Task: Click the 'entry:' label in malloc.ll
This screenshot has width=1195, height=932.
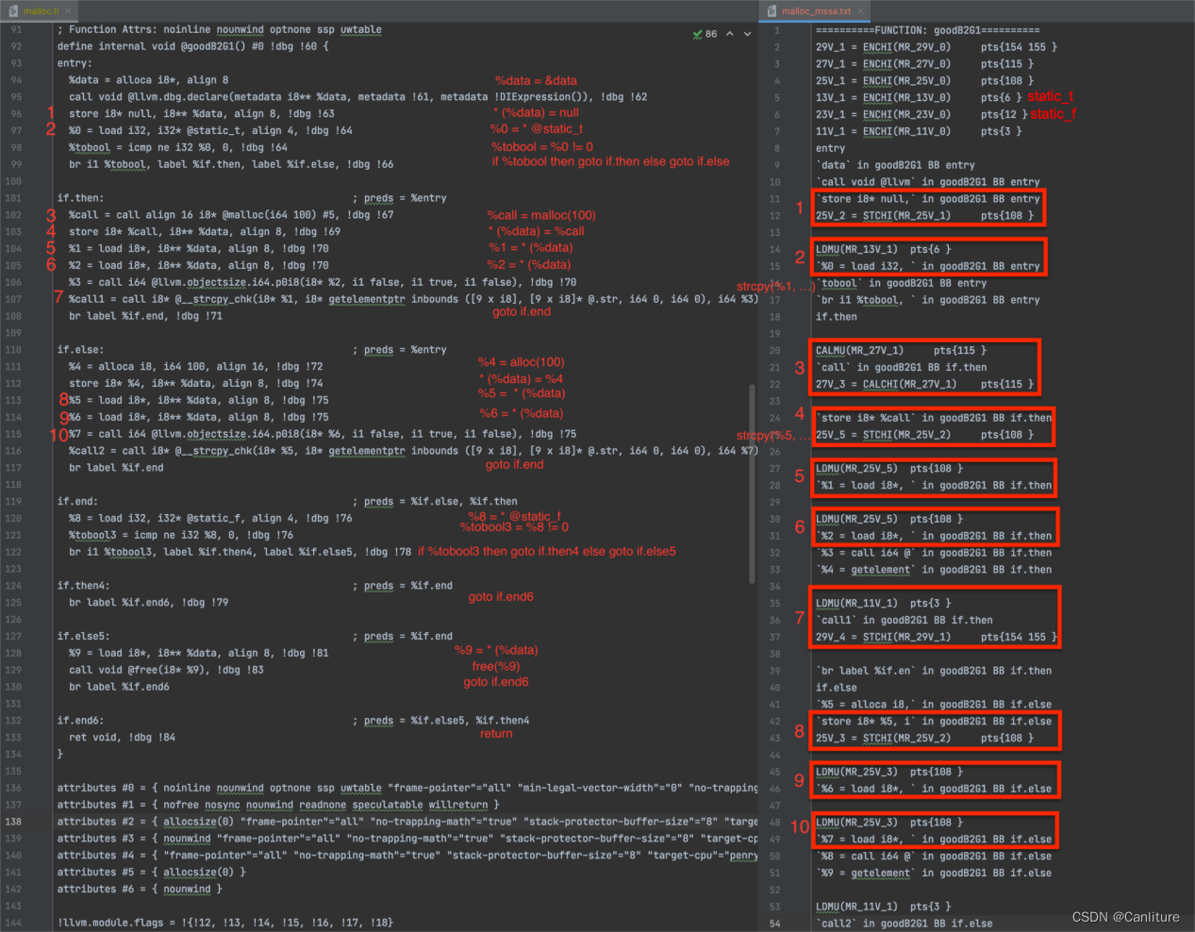Action: click(74, 63)
